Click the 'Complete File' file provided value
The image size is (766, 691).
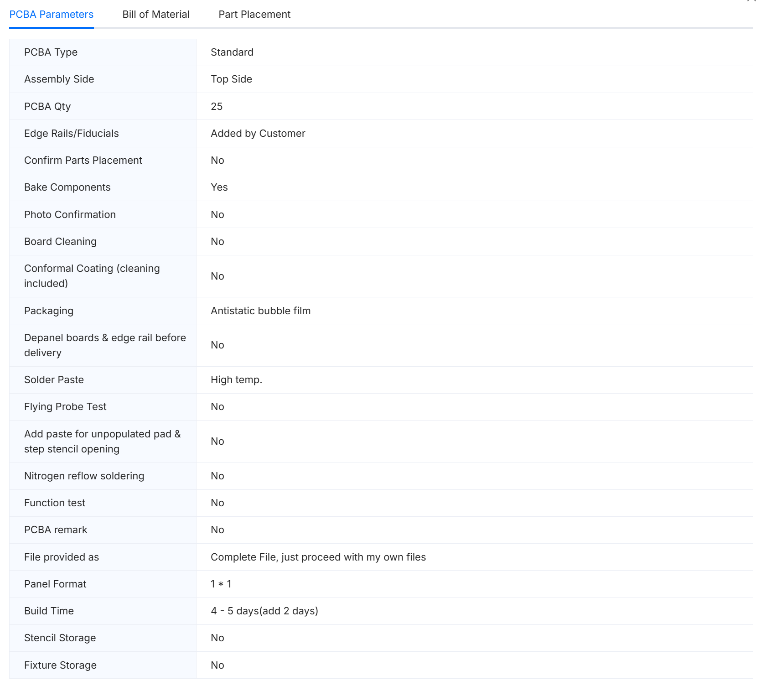point(318,557)
